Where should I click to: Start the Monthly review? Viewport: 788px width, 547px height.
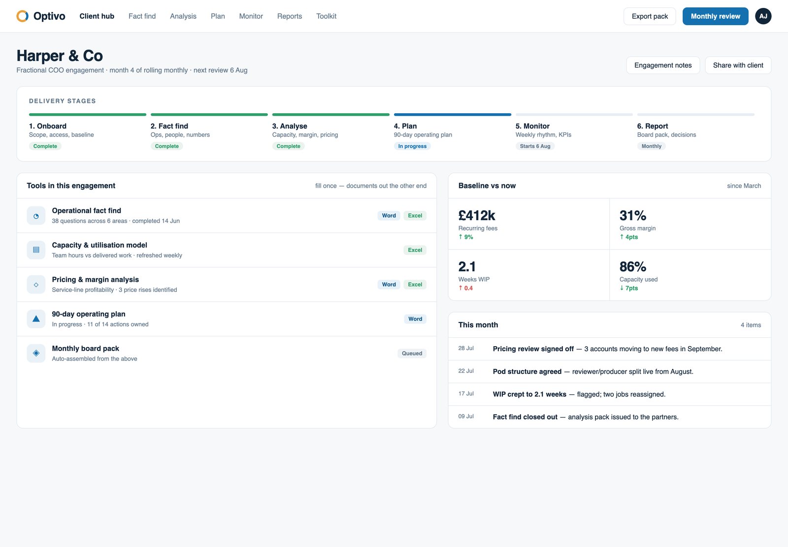[x=715, y=16]
